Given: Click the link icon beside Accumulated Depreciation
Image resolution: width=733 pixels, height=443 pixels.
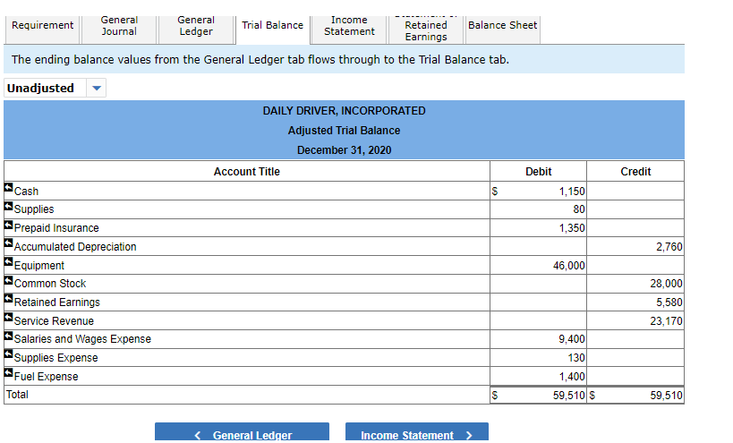Looking at the screenshot, I should click(8, 243).
